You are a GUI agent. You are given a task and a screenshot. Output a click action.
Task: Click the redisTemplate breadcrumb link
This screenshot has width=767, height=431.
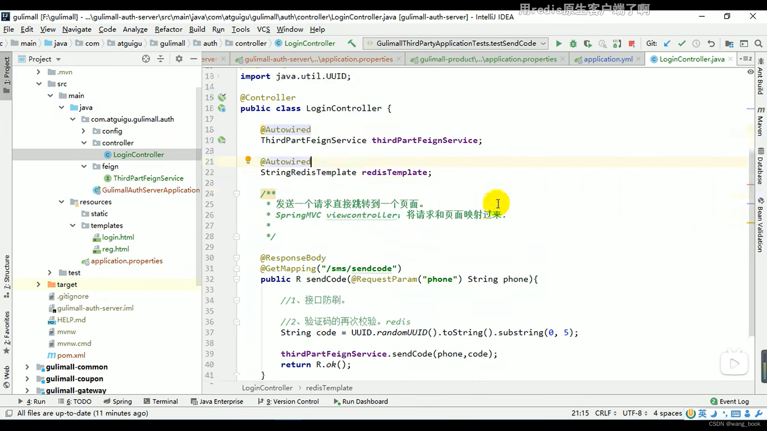click(x=329, y=388)
